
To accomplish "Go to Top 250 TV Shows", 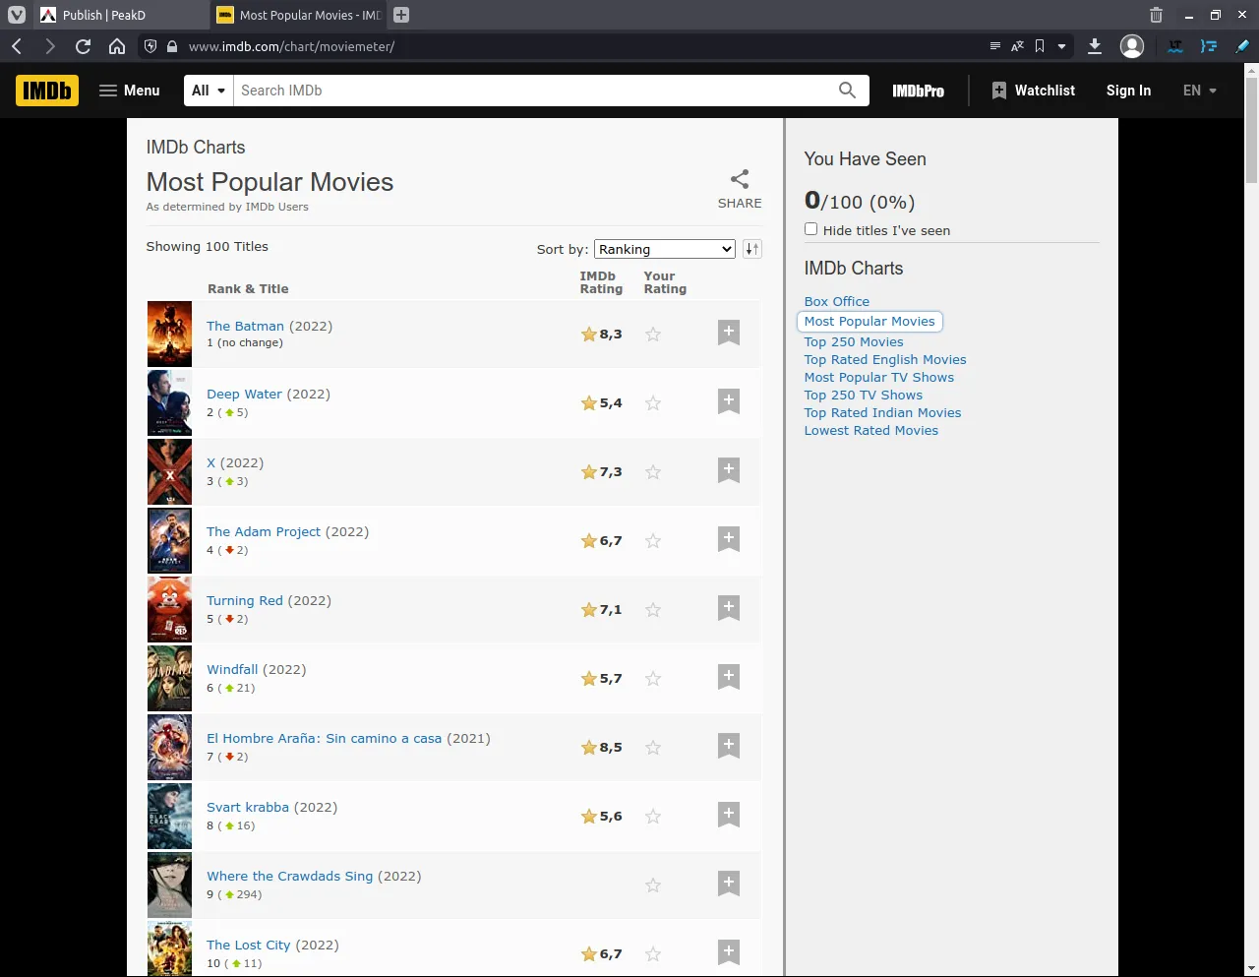I will point(864,396).
